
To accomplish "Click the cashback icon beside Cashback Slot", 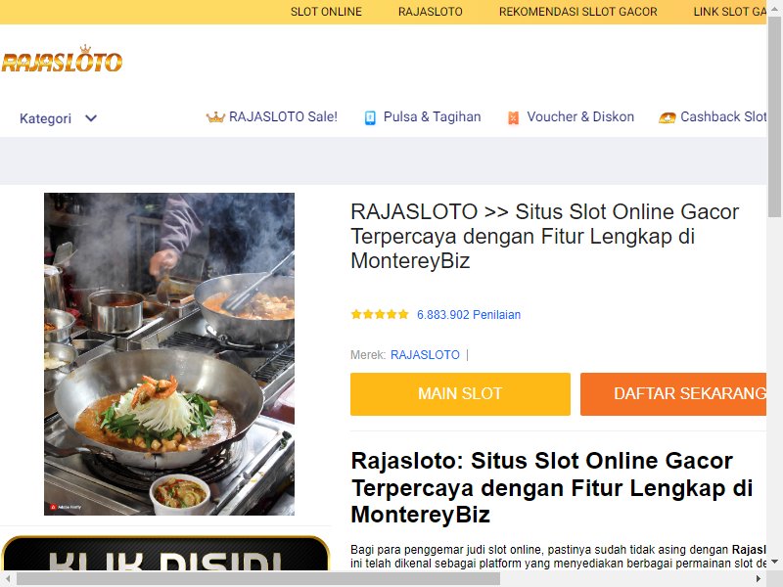I will coord(668,117).
